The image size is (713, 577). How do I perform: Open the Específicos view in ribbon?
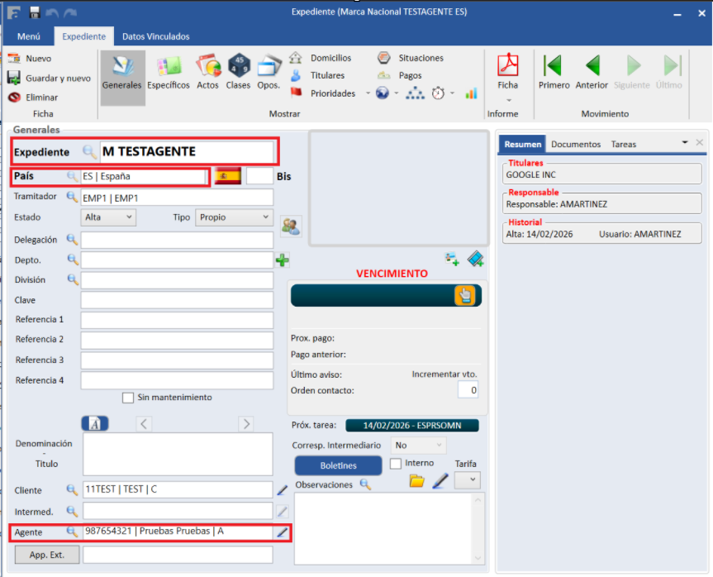tap(169, 71)
